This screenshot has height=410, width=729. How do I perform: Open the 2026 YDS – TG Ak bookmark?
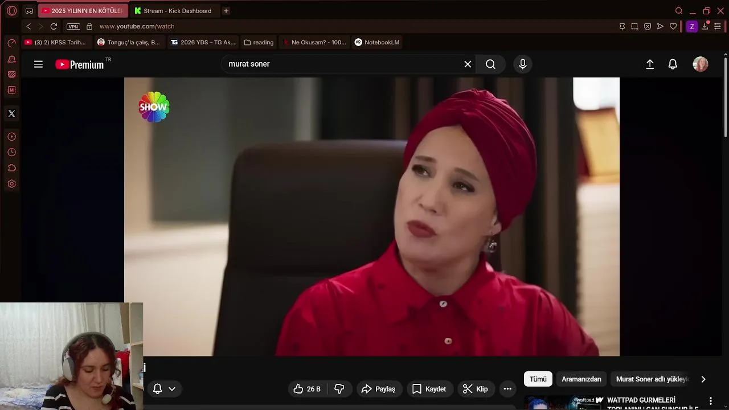click(203, 42)
